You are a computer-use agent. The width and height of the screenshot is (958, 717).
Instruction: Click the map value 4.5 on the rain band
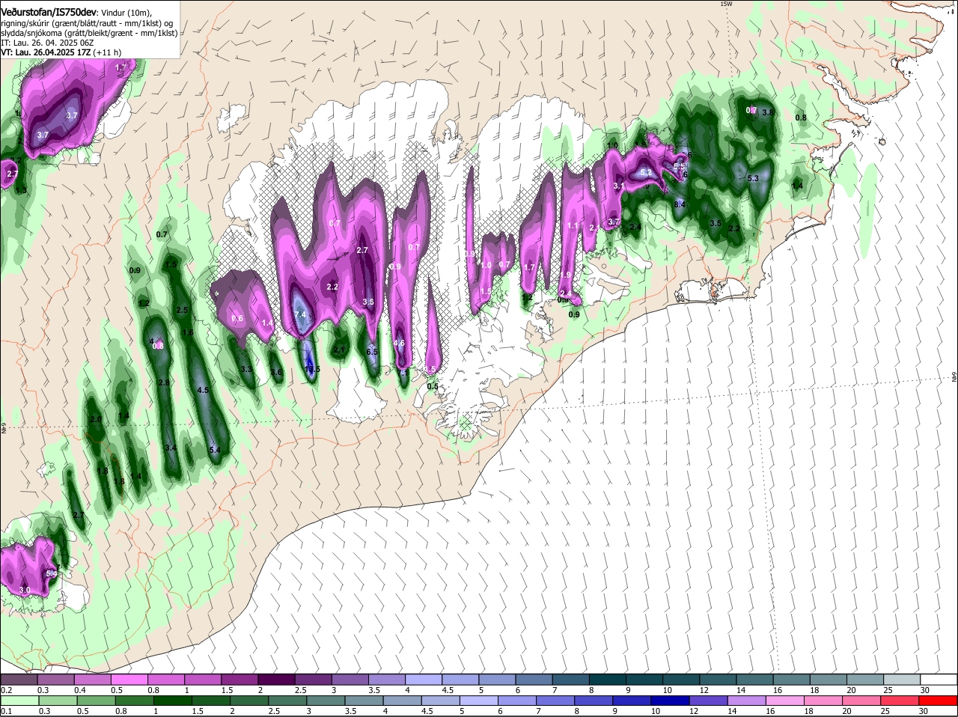(203, 390)
